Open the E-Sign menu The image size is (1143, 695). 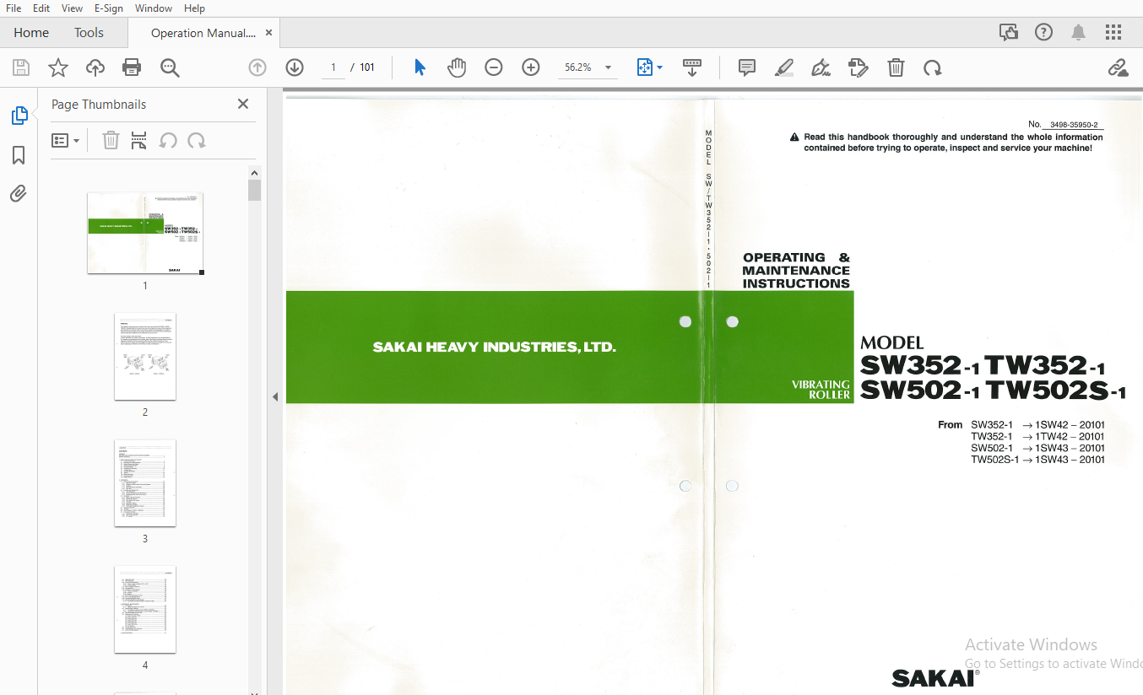pos(109,8)
